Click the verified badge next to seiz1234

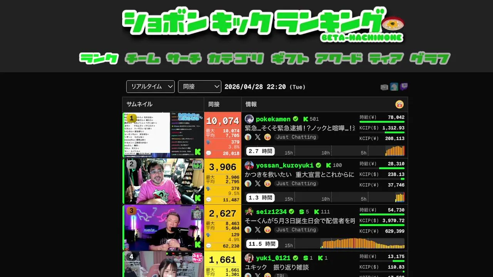pyautogui.click(x=292, y=212)
